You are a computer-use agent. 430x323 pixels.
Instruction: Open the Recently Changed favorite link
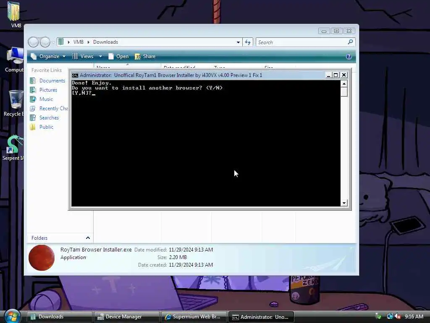[x=53, y=109]
